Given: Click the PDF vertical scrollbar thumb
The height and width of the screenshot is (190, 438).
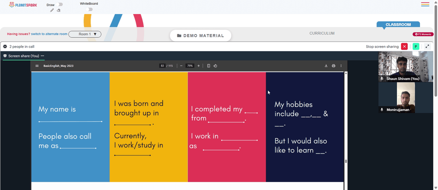Looking at the screenshot, I should 346,161.
